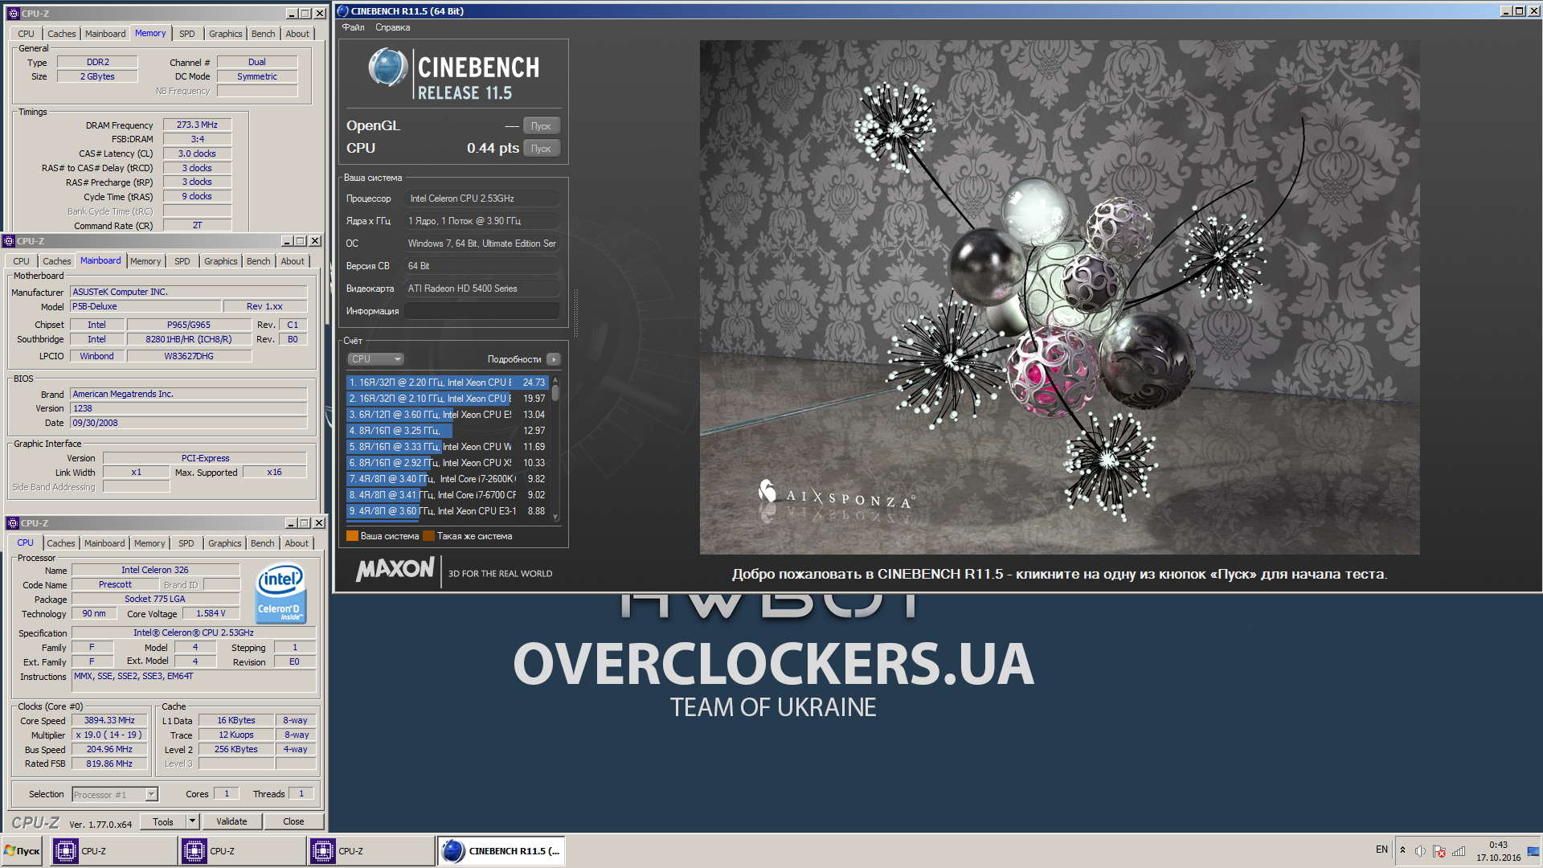Click the left panel collapse grip in Cinebench
The image size is (1543, 868).
(x=575, y=313)
